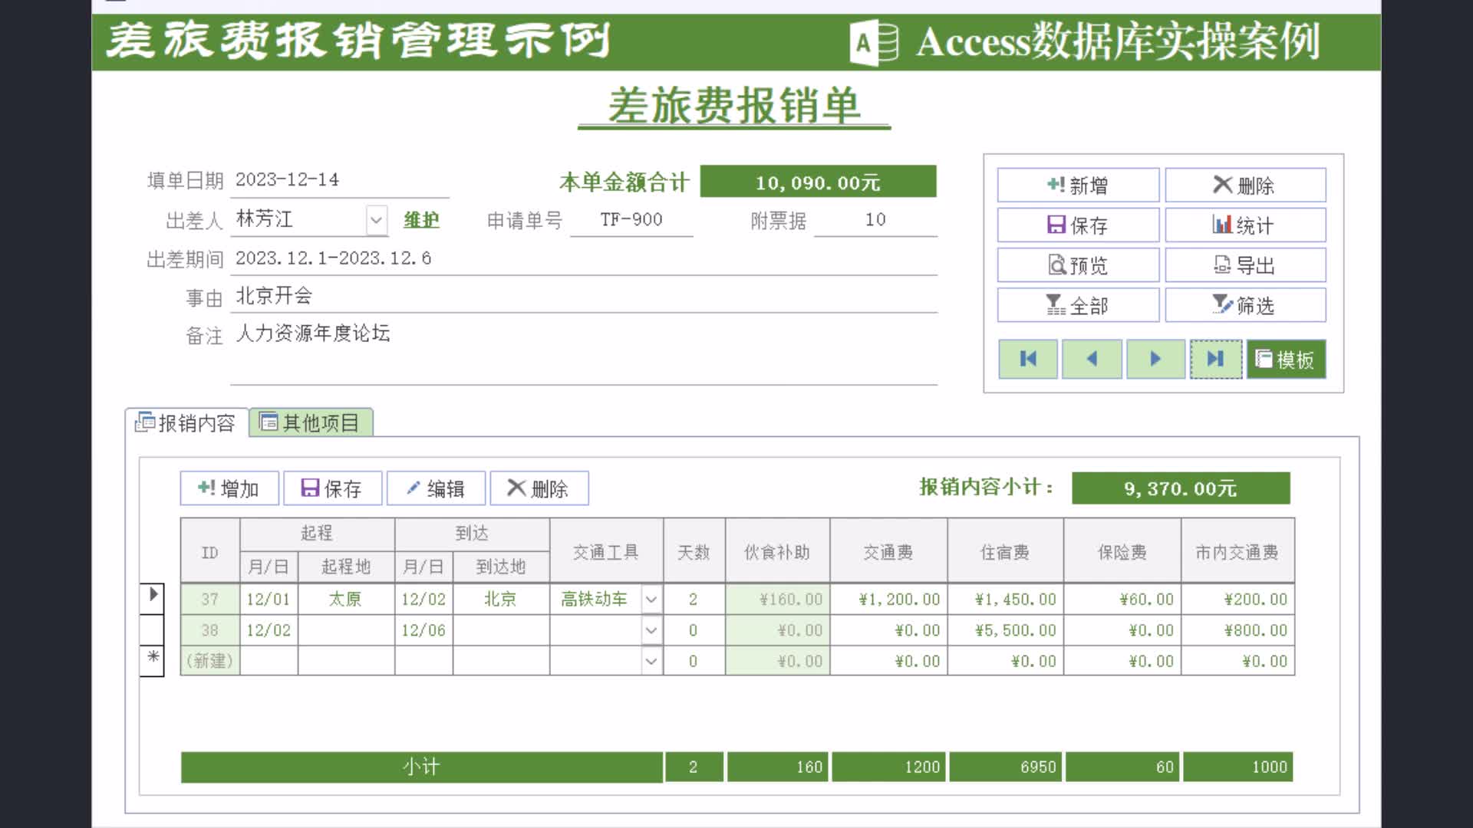Select row 37 using record selector
The image size is (1473, 828).
tap(153, 599)
